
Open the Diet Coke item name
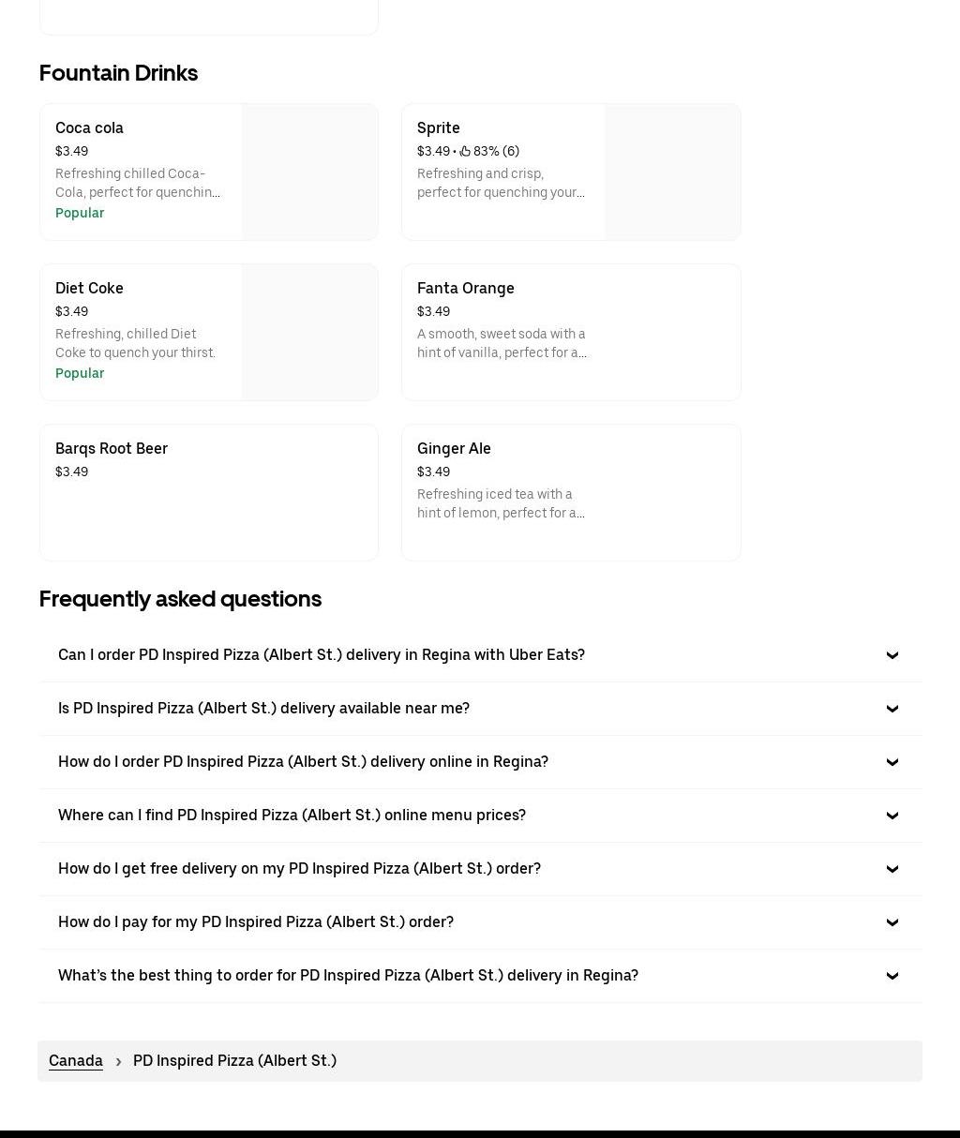89,289
